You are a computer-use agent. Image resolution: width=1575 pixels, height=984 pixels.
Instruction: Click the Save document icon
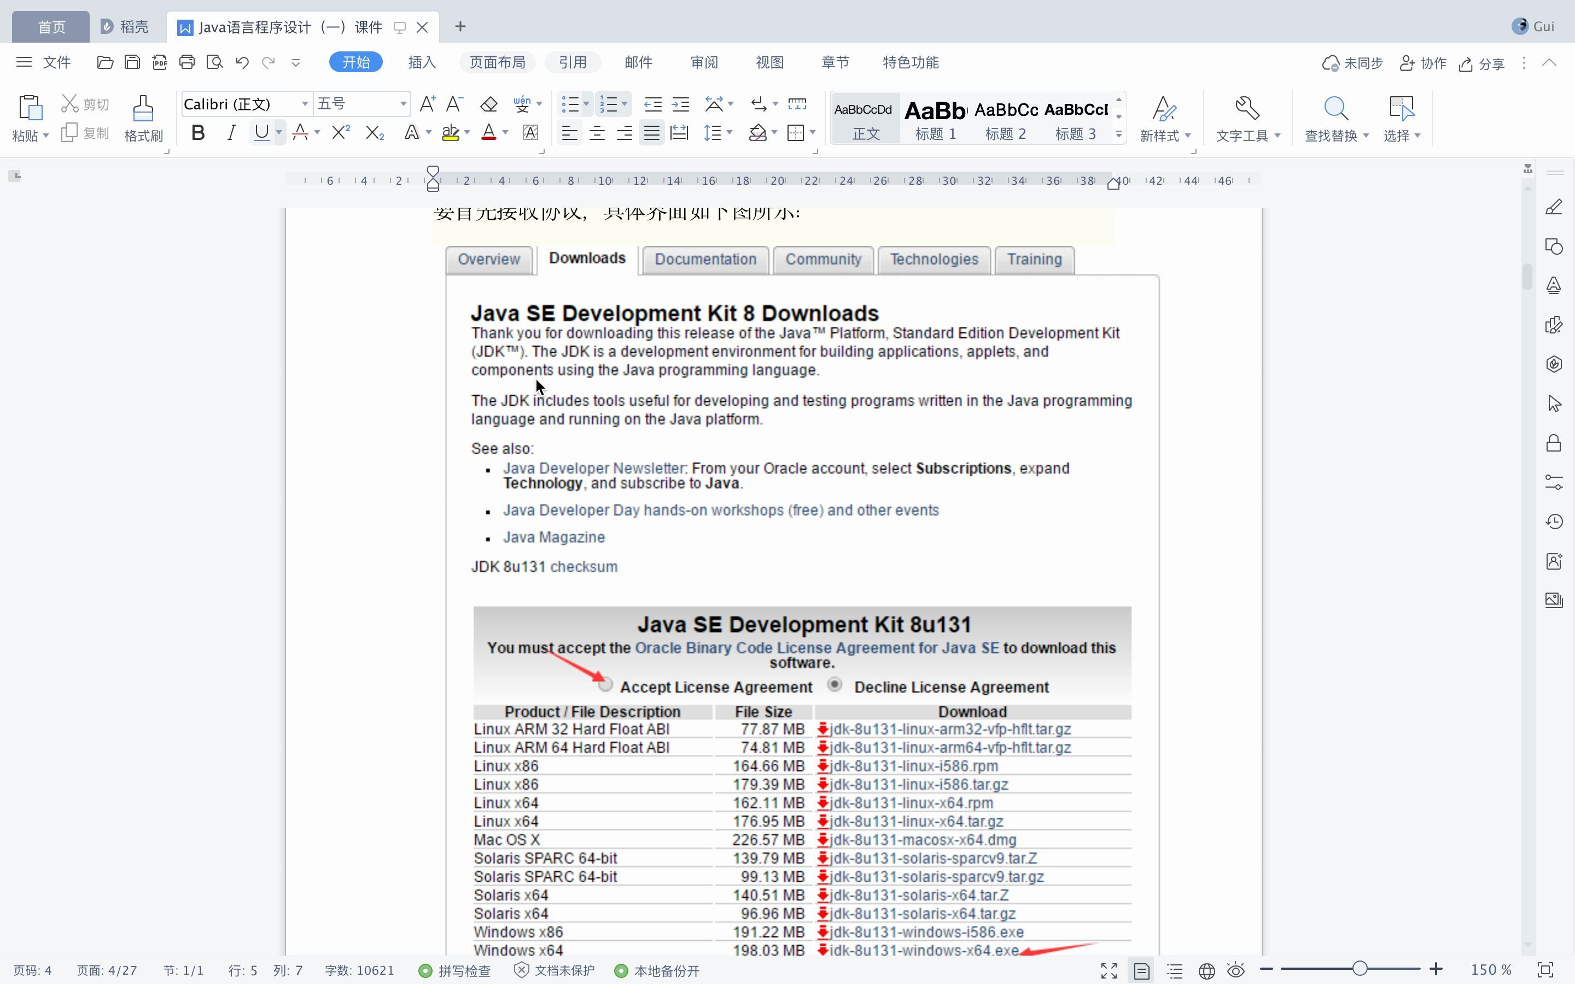[x=132, y=62]
